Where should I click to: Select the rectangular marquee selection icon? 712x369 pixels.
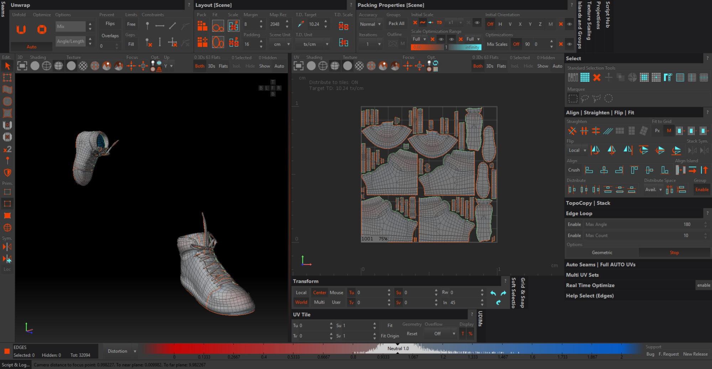574,98
